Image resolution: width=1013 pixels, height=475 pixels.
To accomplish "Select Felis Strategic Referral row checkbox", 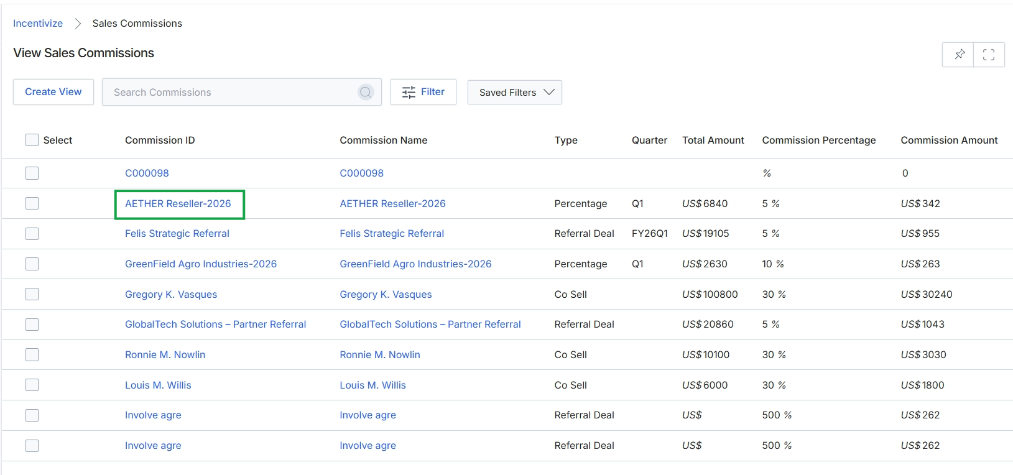I will (x=32, y=234).
